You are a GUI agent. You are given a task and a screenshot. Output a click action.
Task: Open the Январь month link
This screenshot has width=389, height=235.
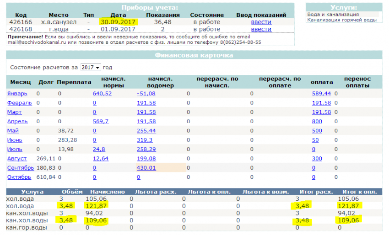17,94
